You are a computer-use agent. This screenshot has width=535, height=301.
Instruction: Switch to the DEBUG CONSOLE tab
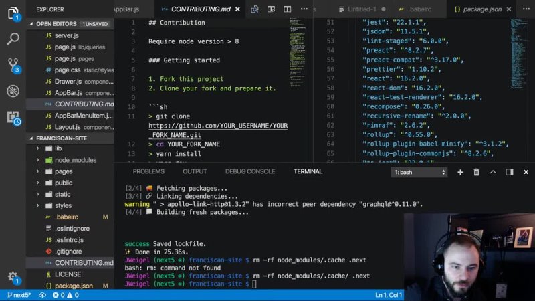(x=250, y=171)
